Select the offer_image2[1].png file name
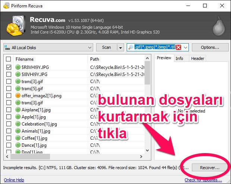This screenshot has width=231, height=184. coord(42,96)
